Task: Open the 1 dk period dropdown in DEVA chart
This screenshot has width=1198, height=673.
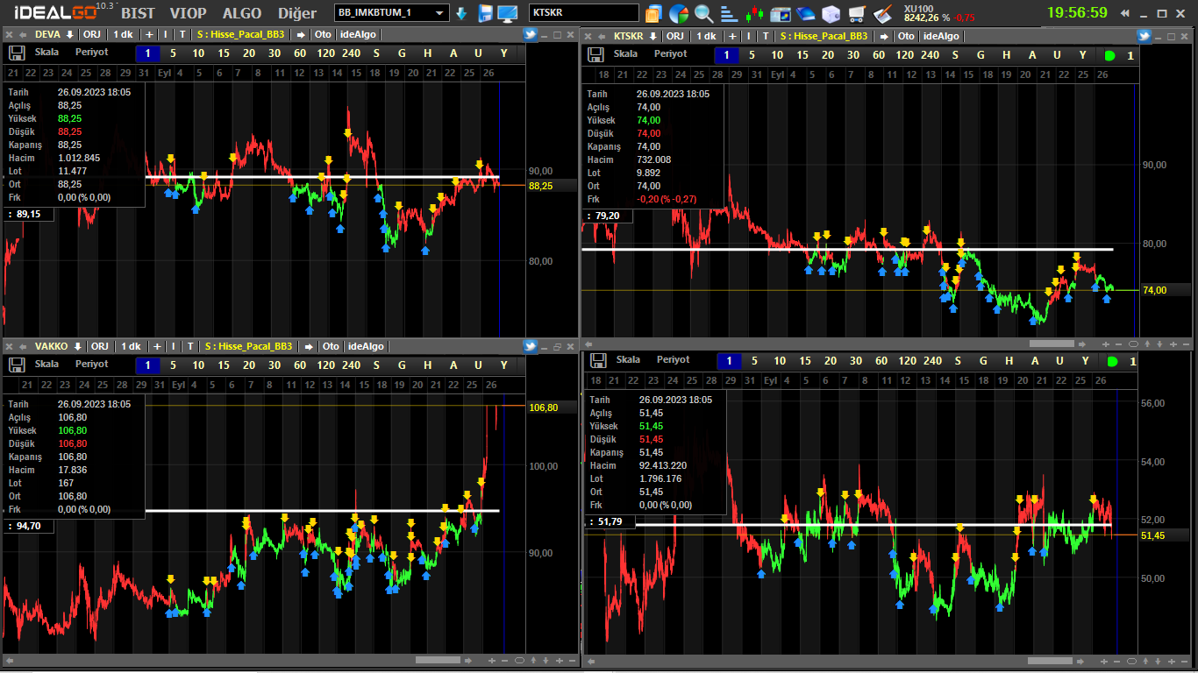Action: pyautogui.click(x=122, y=35)
